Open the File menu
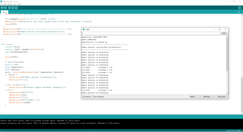Image resolution: width=243 pixels, height=132 pixels. point(1,4)
